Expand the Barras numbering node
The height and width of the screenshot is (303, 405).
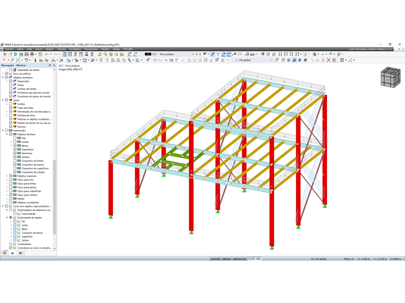[x=11, y=146]
